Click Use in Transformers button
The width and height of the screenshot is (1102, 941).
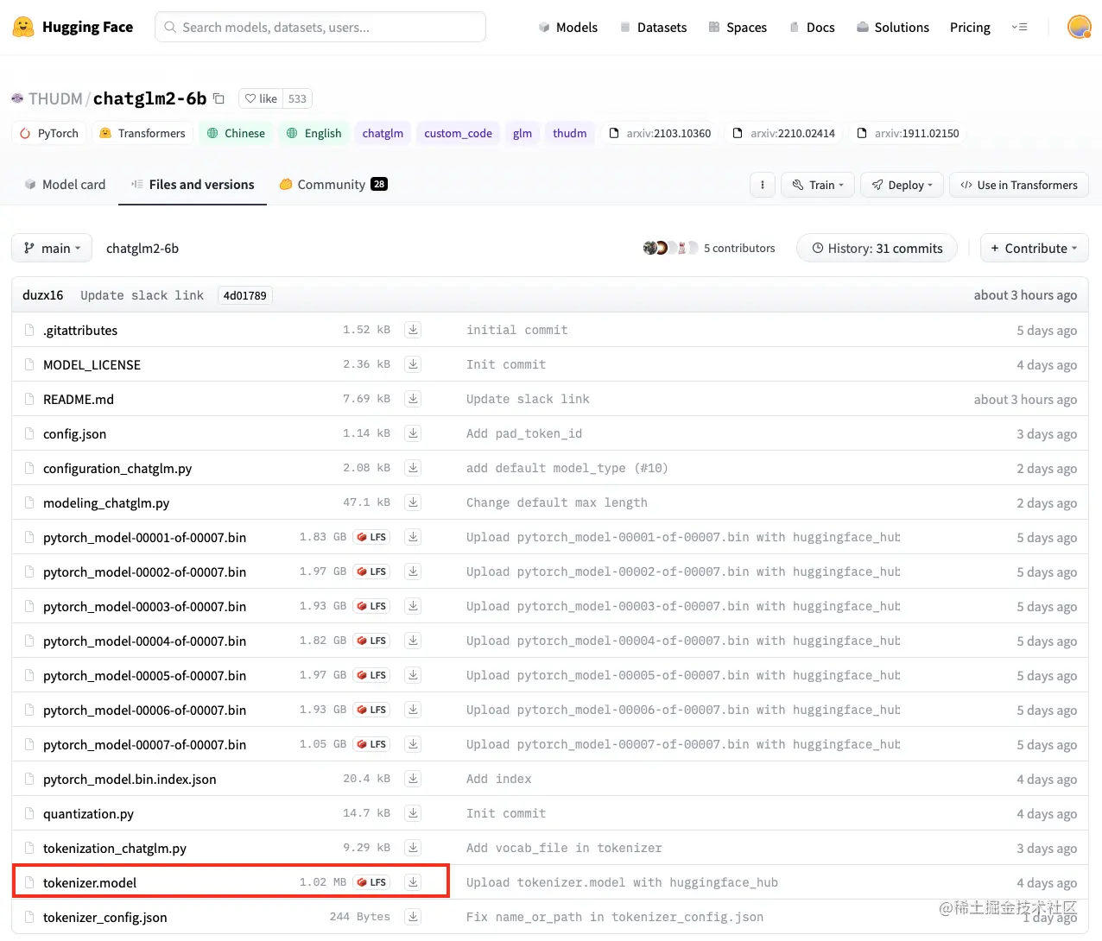(x=1019, y=185)
